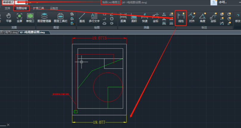The width and height of the screenshot is (241, 128).
Task: Select the 线性 linear dimension tool
Action: 181,17
